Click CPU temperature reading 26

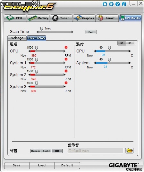(103, 55)
